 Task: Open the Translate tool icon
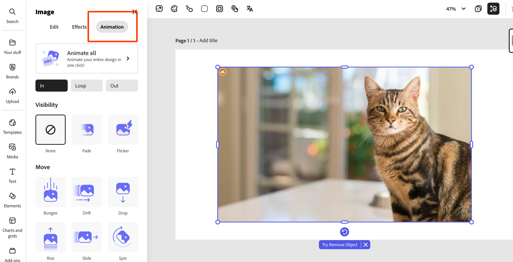coord(250,9)
